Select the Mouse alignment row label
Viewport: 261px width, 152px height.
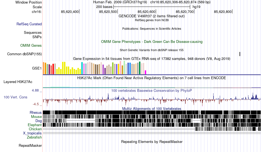pos(36,117)
